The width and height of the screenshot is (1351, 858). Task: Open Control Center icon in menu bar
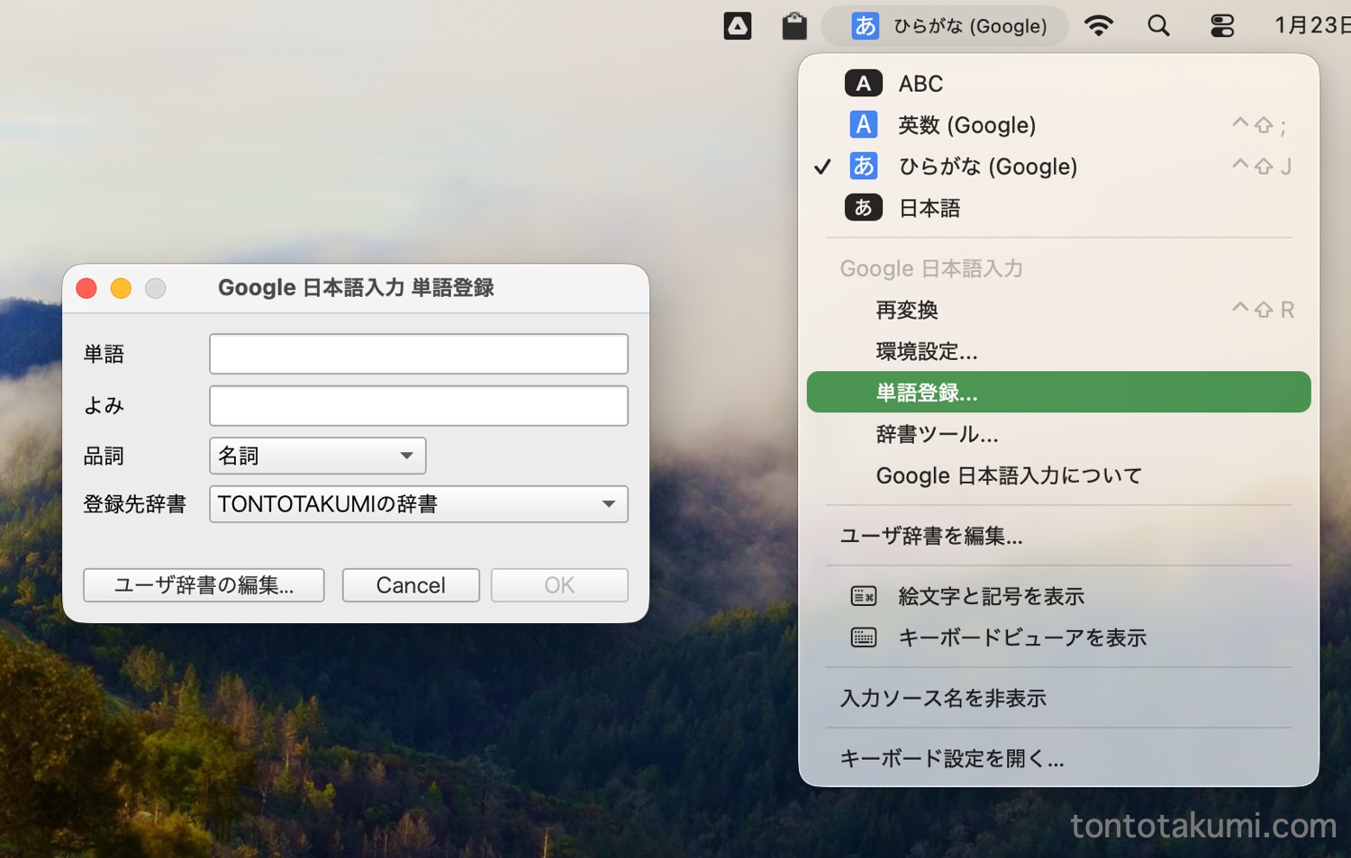1221,26
